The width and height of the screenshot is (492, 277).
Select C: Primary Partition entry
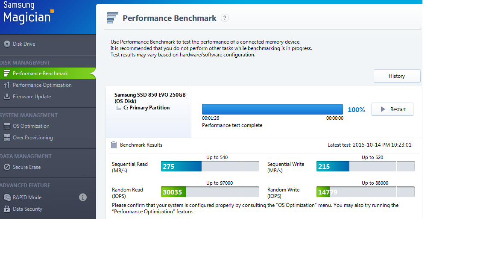point(146,108)
